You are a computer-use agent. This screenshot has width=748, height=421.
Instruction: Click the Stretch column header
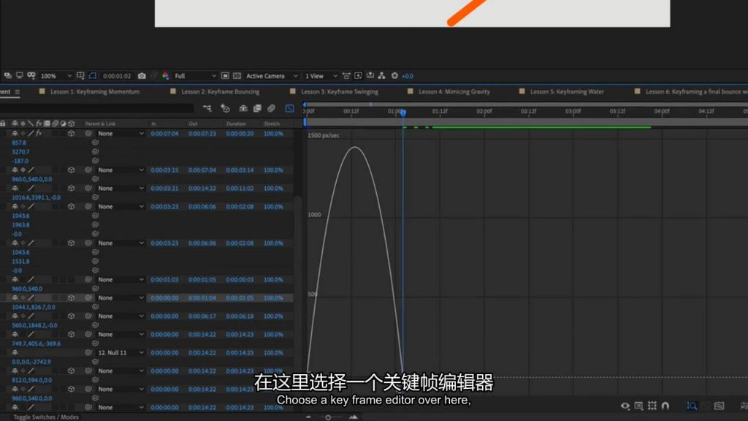pos(272,124)
